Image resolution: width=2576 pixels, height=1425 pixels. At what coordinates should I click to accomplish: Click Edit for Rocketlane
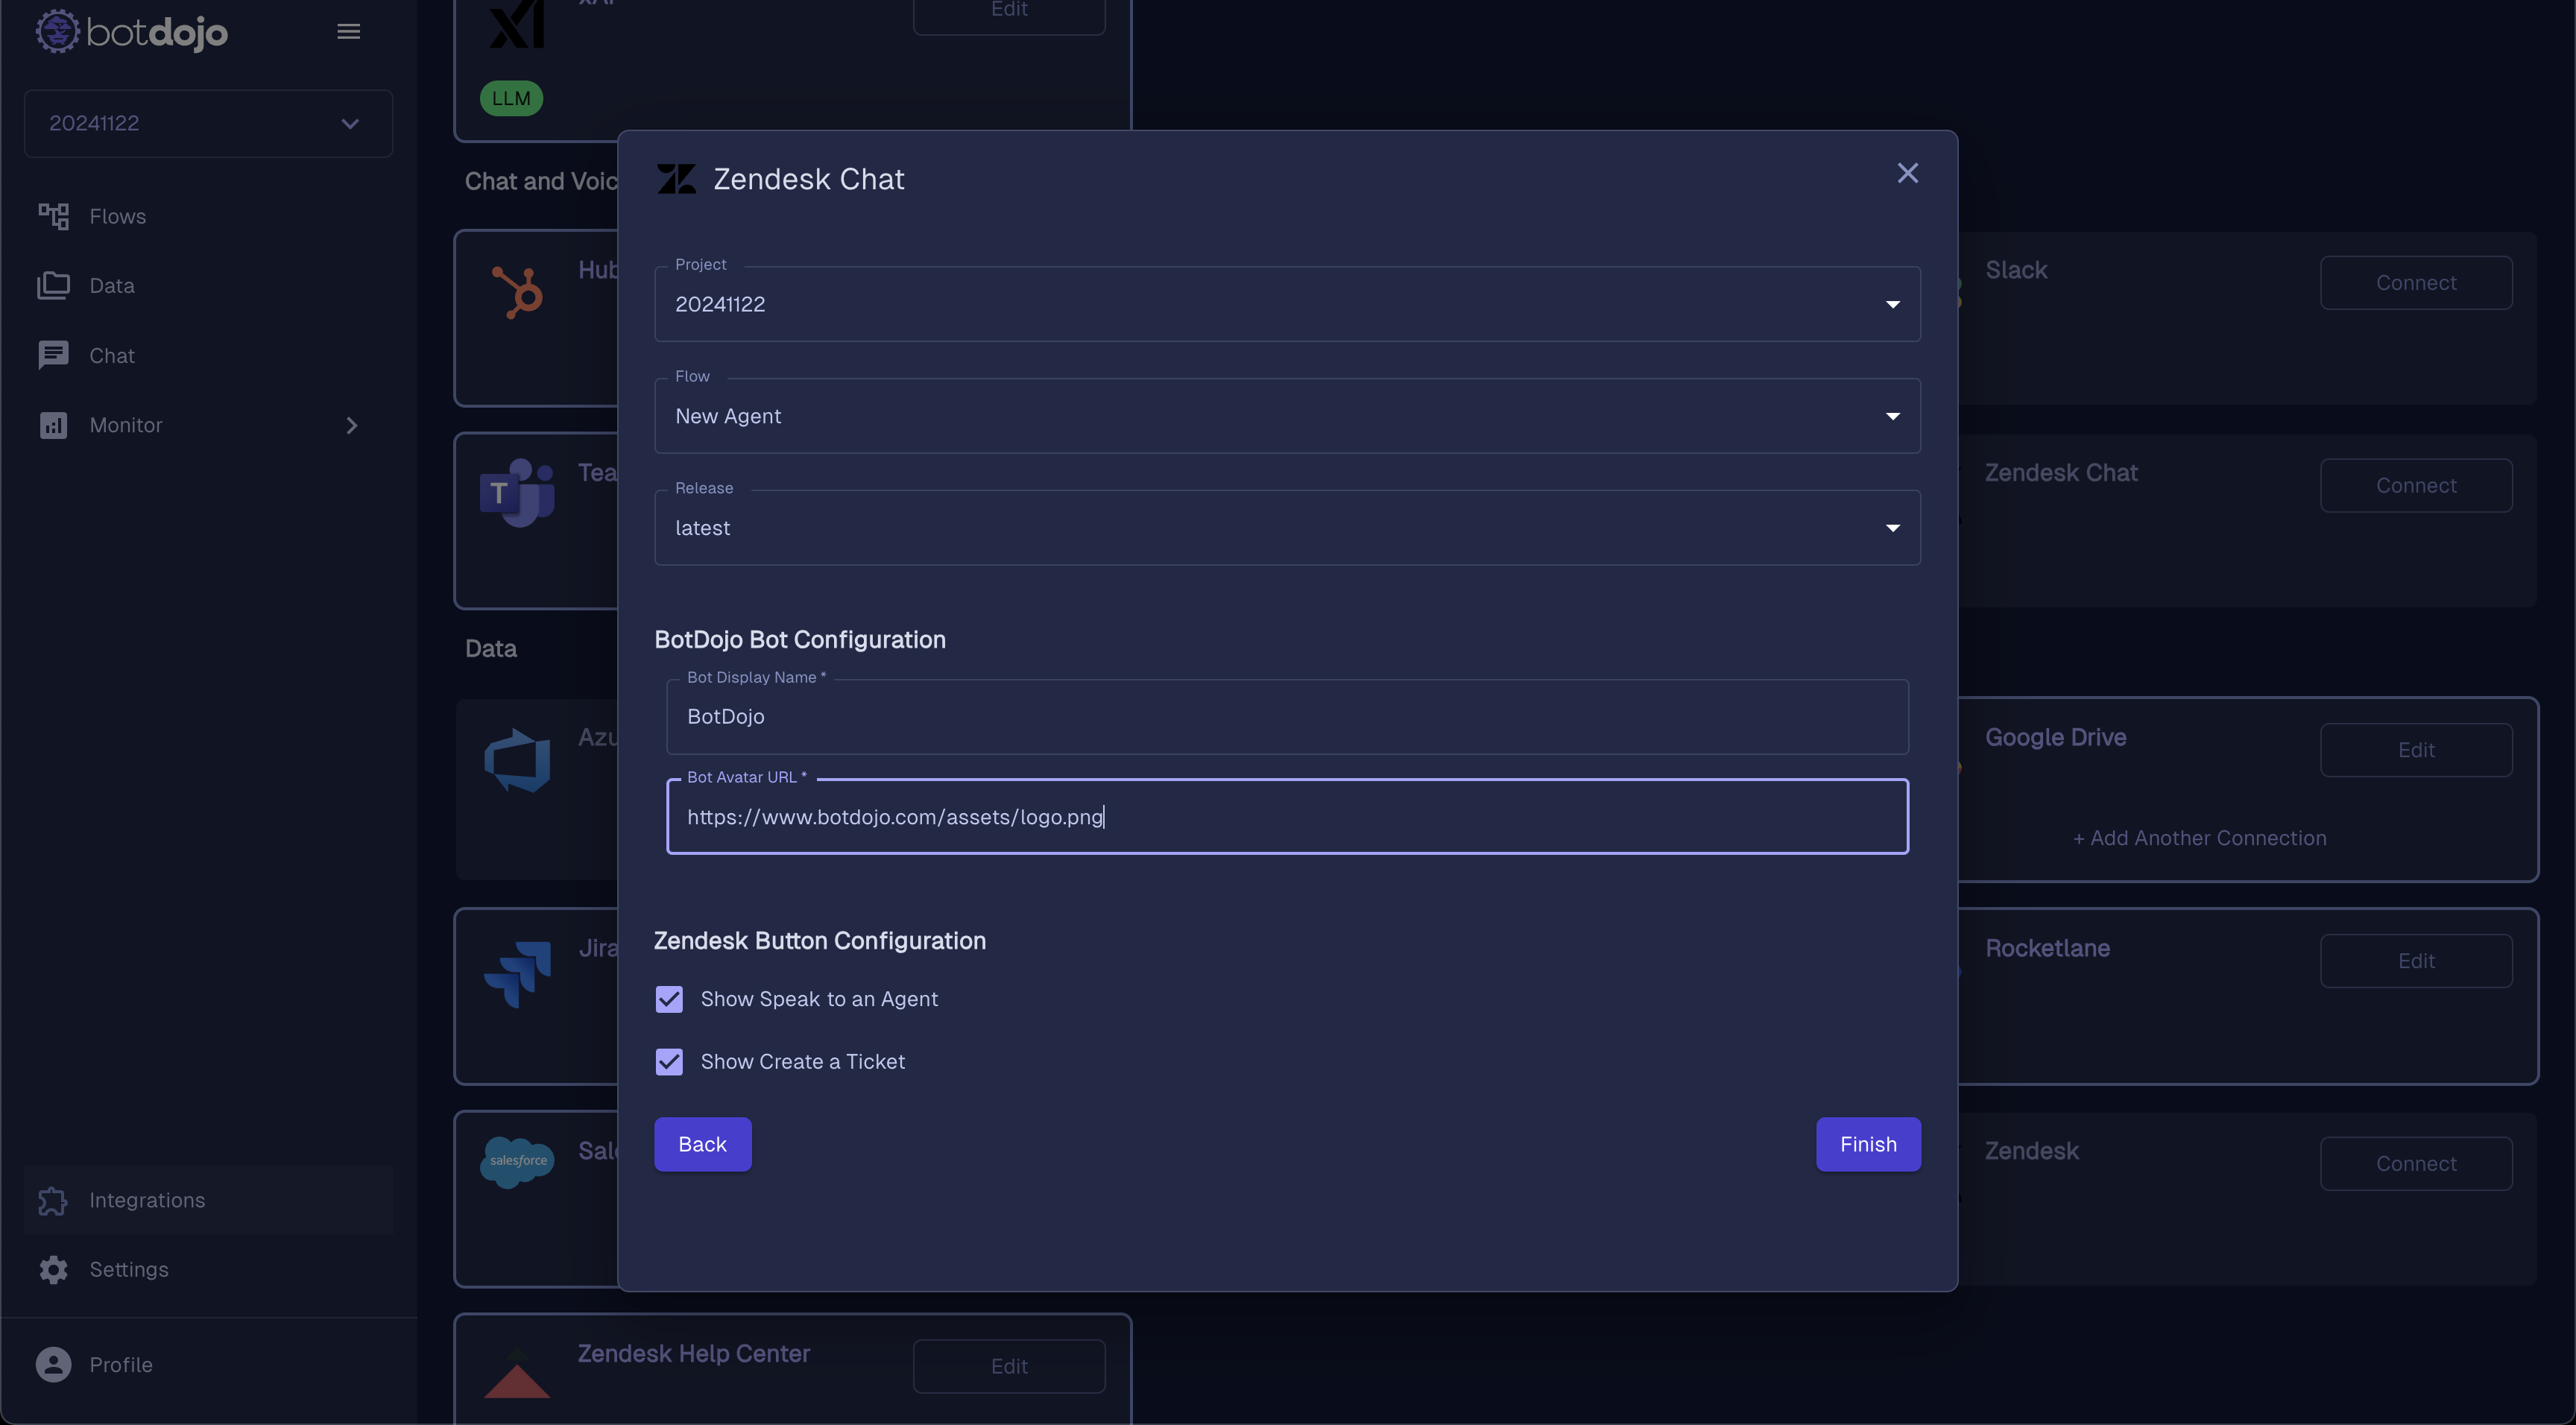(2416, 961)
